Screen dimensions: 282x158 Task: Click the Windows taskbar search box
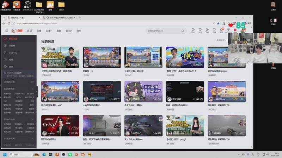click(24, 154)
